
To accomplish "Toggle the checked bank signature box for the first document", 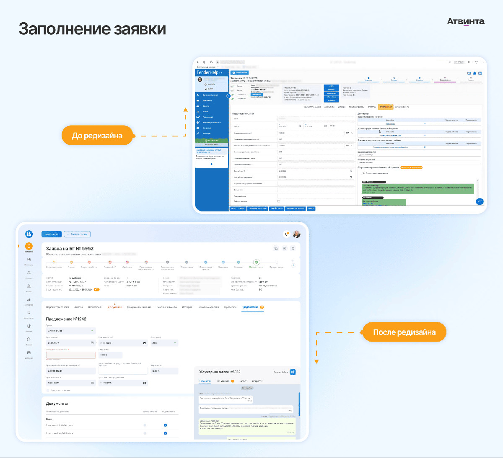I will click(165, 425).
